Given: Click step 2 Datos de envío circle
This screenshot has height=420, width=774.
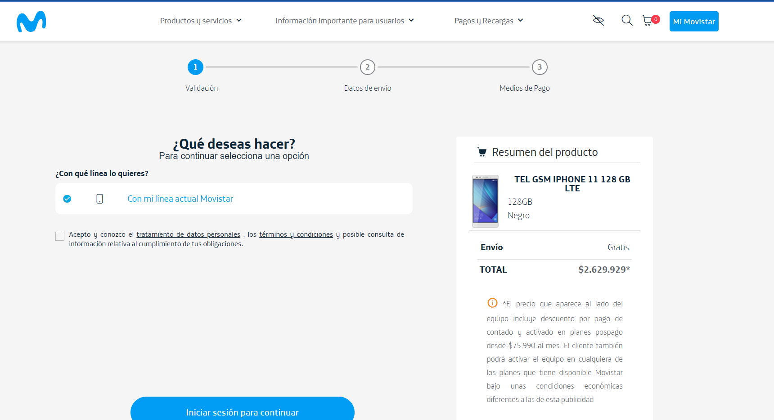Looking at the screenshot, I should pyautogui.click(x=367, y=67).
